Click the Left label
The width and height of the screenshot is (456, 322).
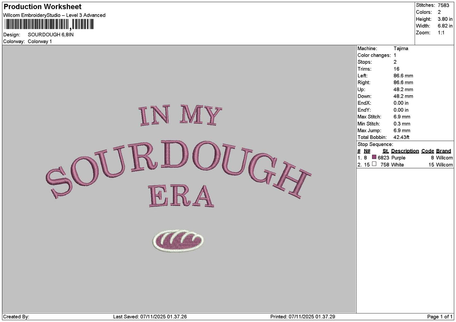[x=362, y=76]
